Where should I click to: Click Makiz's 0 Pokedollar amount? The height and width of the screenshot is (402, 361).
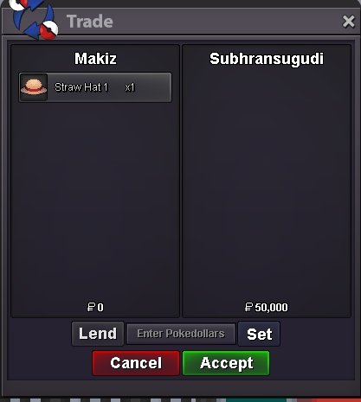pos(100,308)
